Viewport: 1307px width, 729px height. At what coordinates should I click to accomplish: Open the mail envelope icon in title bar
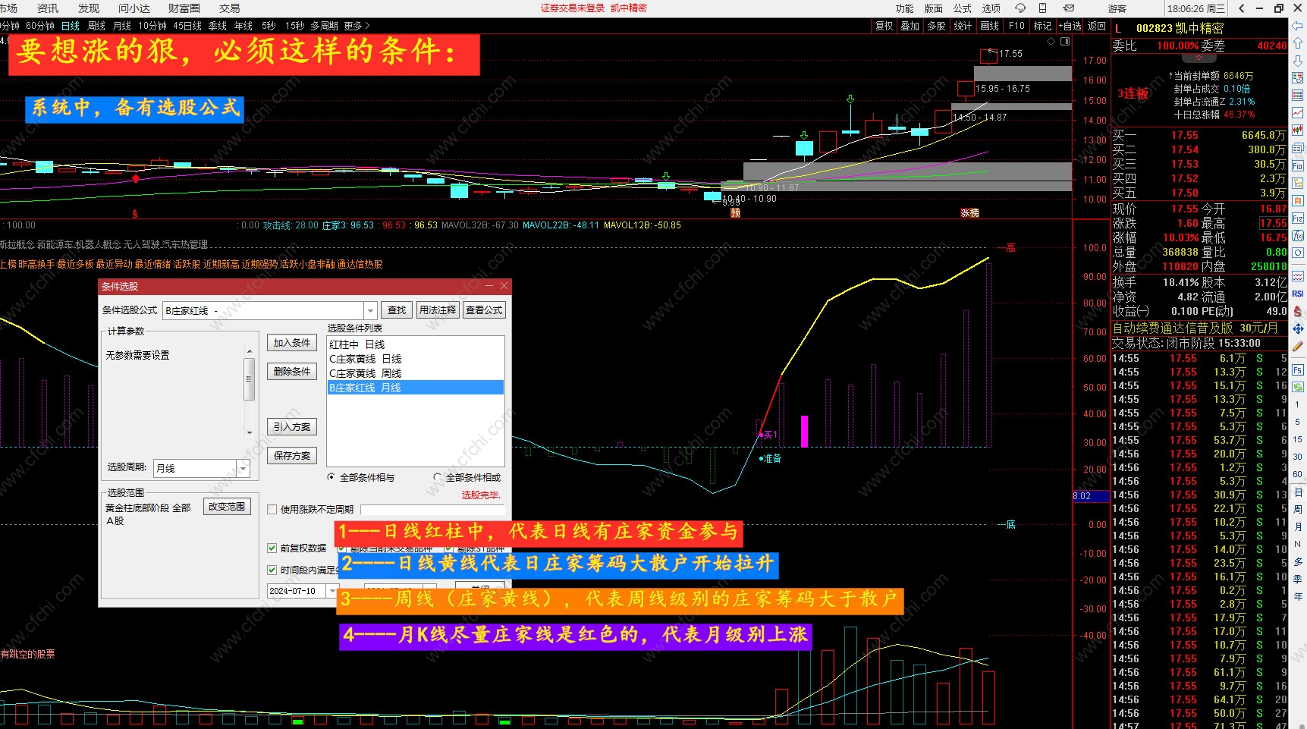(1068, 8)
